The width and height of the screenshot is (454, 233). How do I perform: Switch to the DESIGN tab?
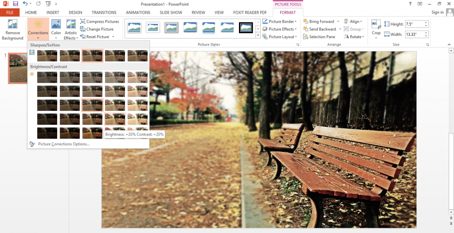tap(75, 12)
